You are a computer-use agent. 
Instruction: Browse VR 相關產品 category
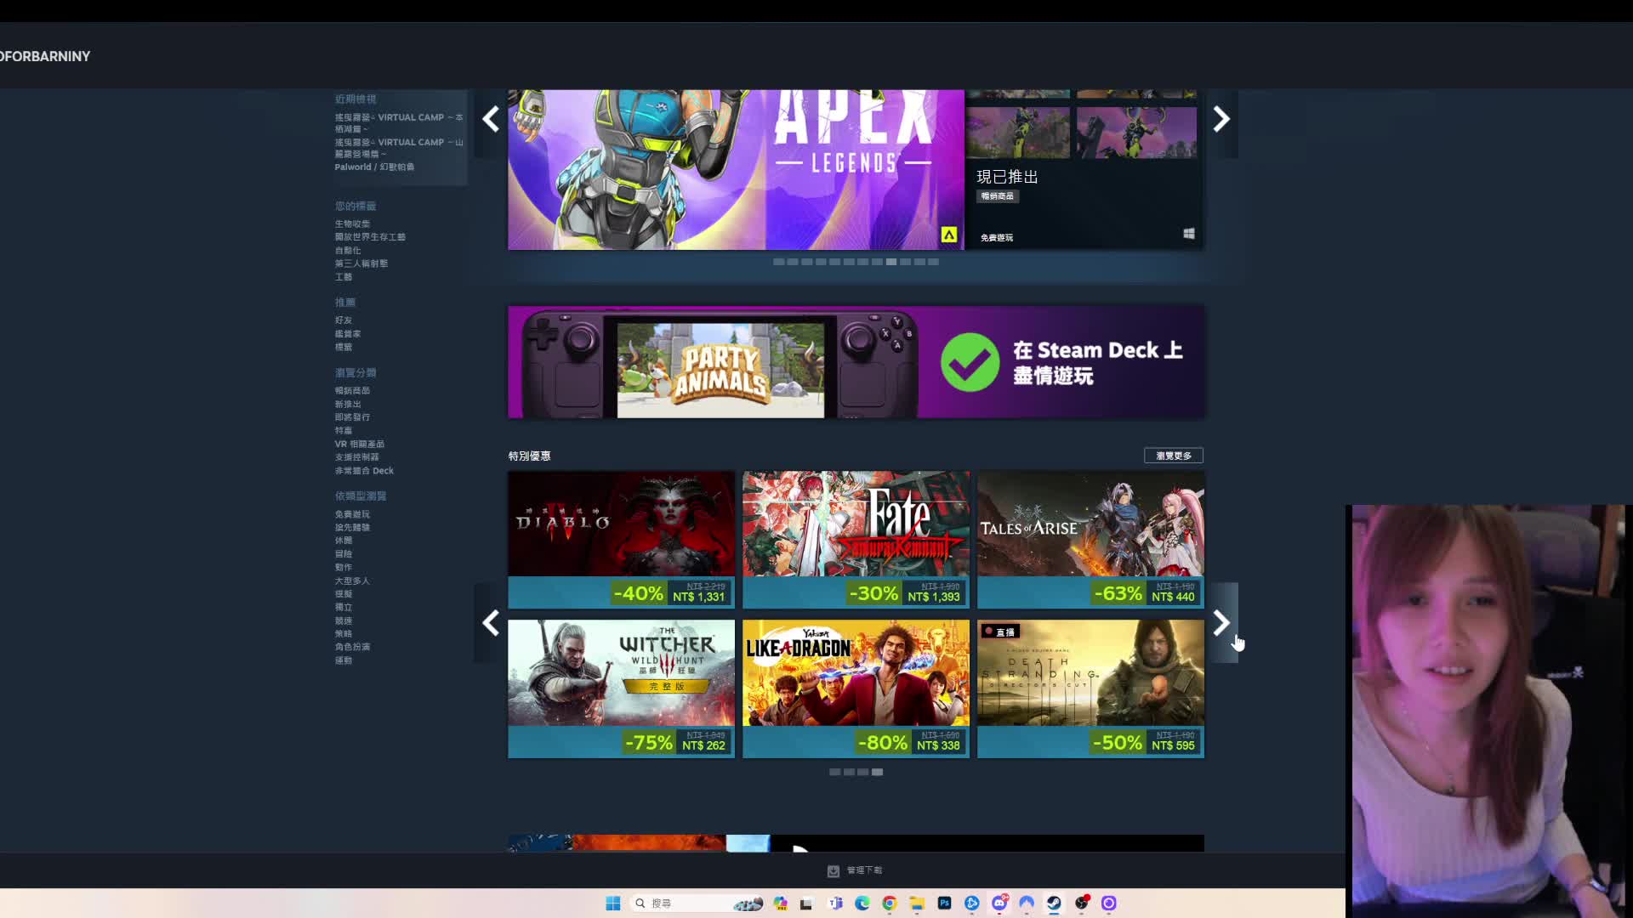(x=359, y=444)
